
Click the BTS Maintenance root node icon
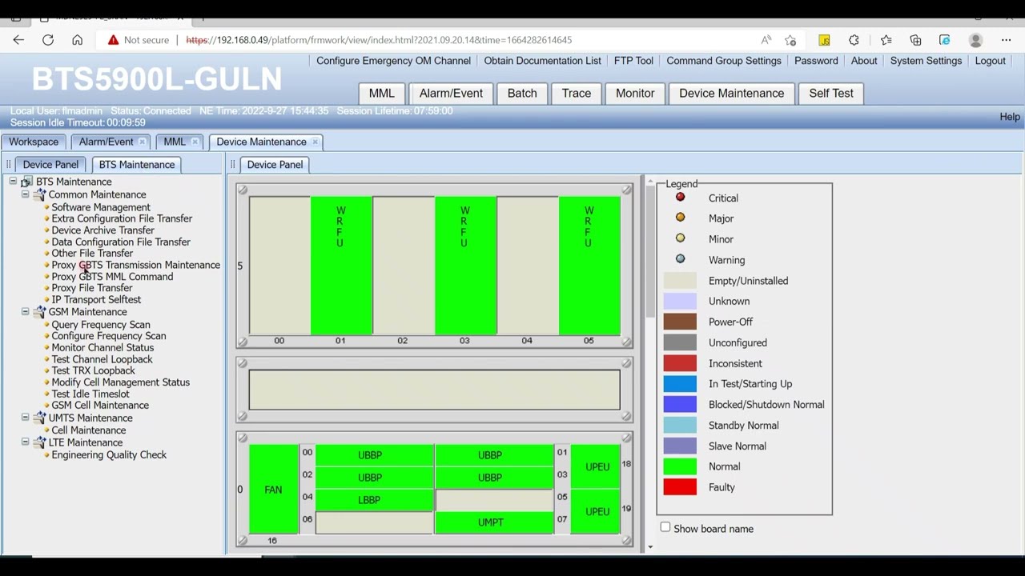point(26,182)
